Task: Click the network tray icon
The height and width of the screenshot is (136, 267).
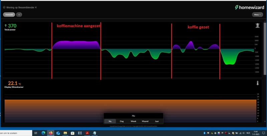Action: [x=240, y=133]
